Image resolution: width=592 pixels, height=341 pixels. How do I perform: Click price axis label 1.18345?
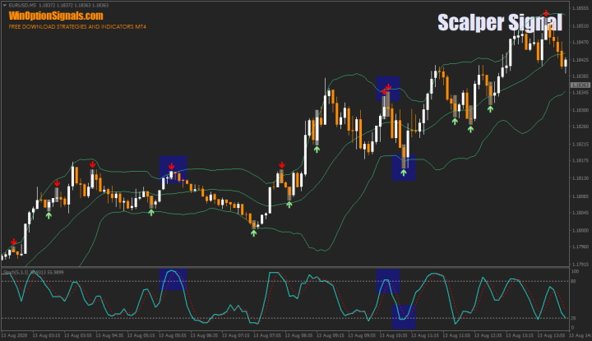click(580, 92)
